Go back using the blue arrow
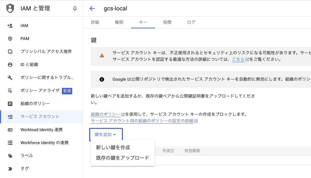Image resolution: width=311 pixels, height=178 pixels. click(x=92, y=8)
